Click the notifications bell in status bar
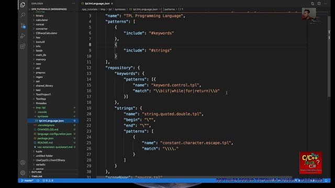This screenshot has height=188, width=335. pos(326,181)
